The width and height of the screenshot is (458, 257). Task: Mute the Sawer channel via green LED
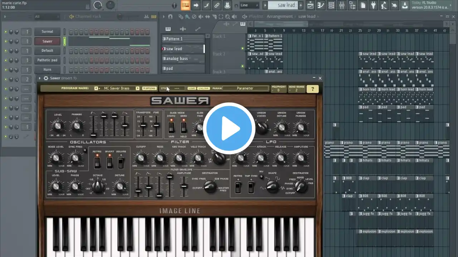click(6, 41)
